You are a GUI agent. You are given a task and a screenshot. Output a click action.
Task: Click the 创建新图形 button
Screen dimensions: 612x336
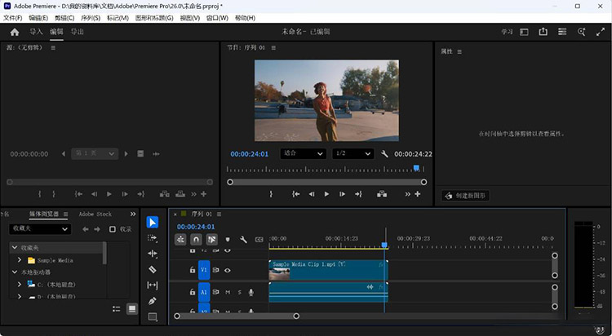point(464,196)
